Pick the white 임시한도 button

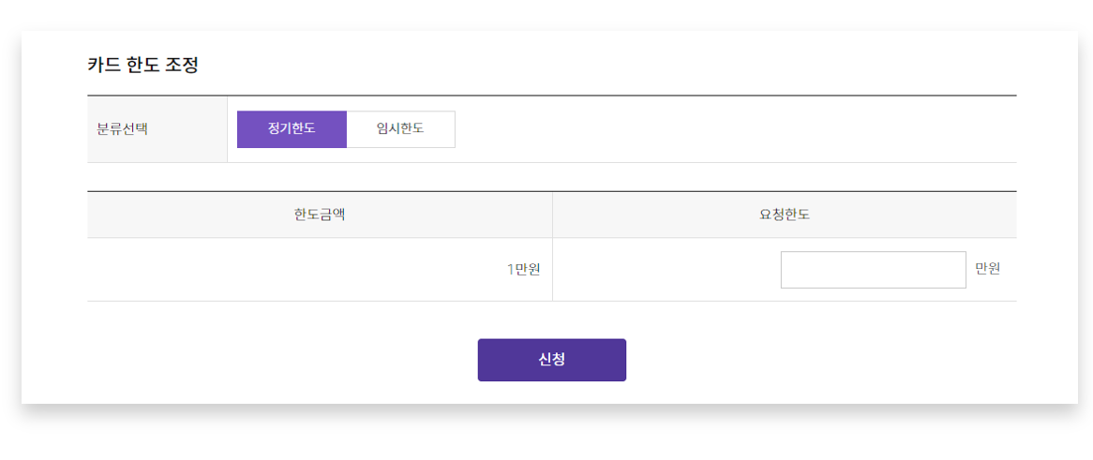pos(400,129)
